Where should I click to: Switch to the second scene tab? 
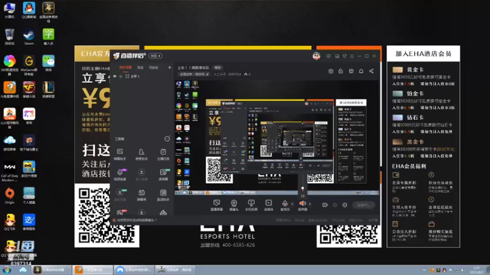140,67
